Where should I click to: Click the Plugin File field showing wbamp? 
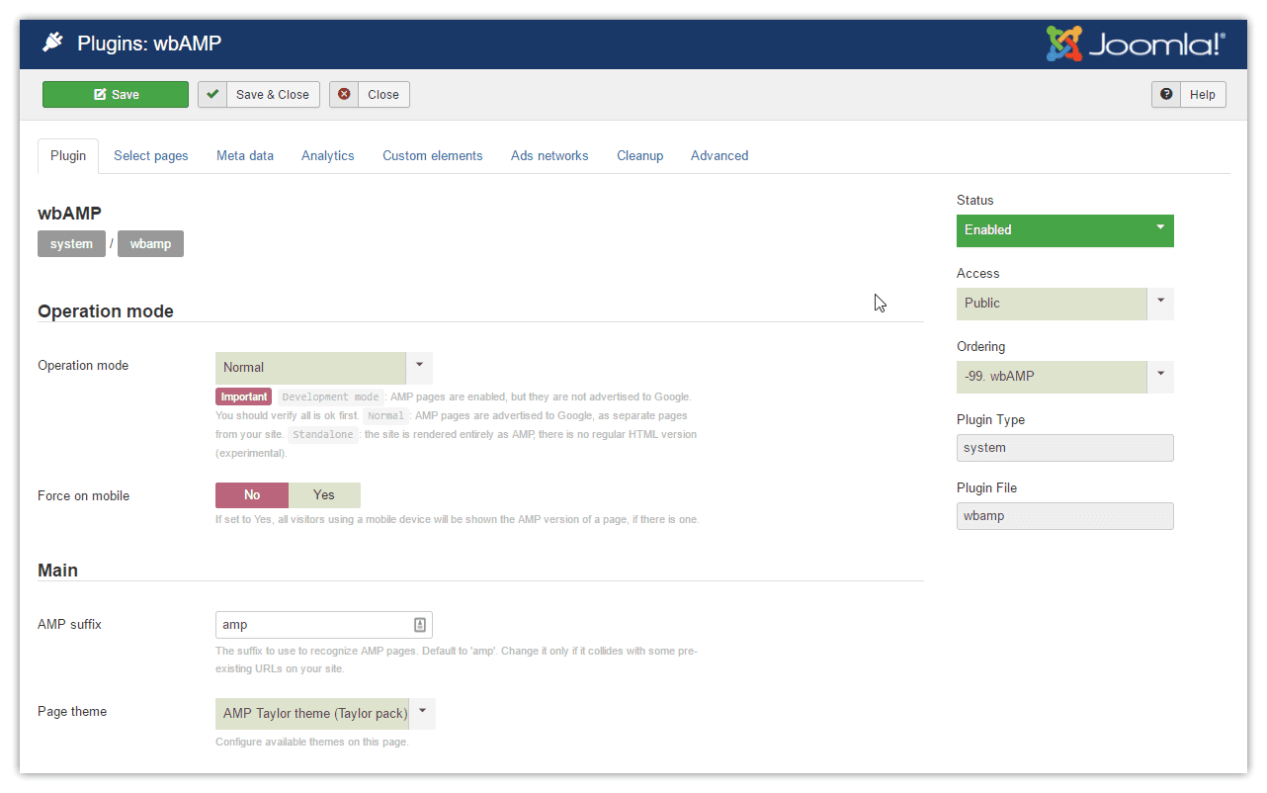[1065, 516]
